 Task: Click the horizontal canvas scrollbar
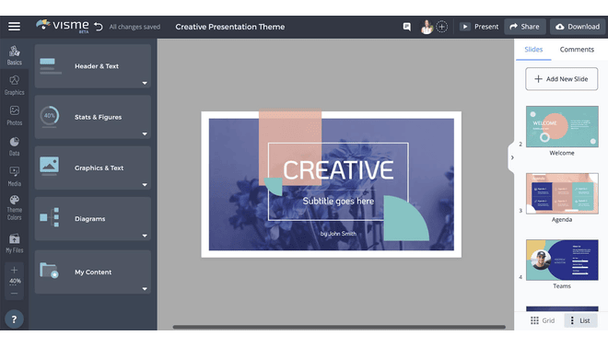[x=339, y=327]
